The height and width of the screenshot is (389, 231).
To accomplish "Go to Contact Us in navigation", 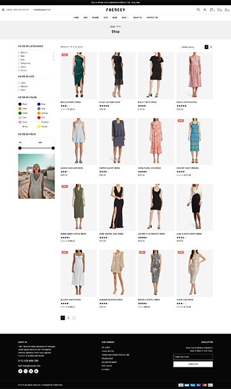I will click(152, 18).
